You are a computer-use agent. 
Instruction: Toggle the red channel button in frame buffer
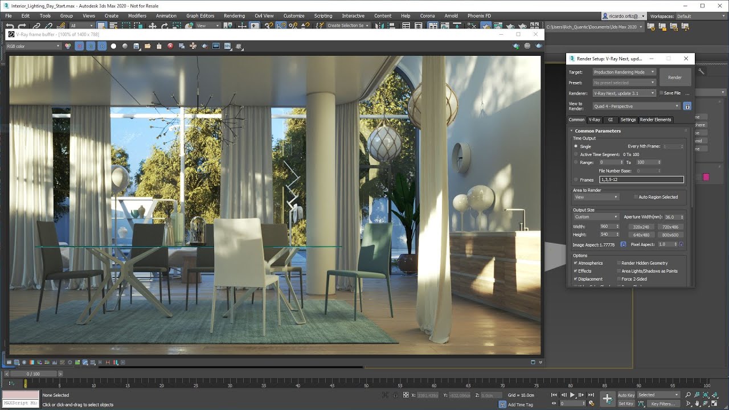[79, 46]
